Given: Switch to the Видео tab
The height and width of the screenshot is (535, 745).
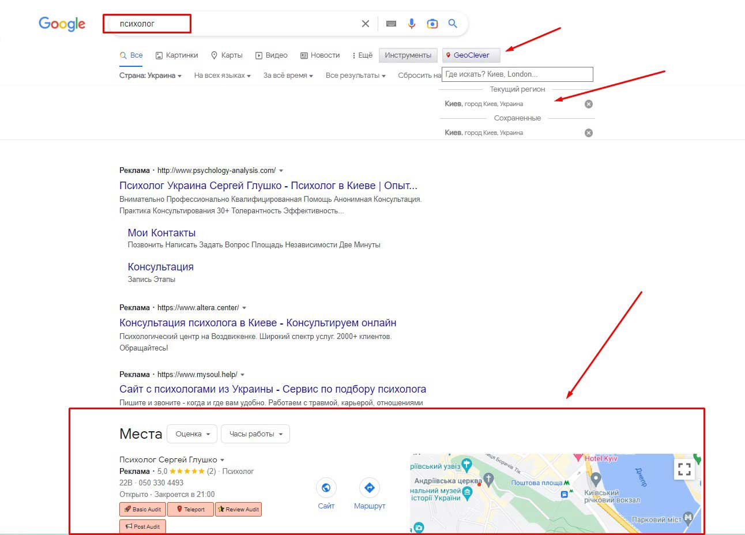Looking at the screenshot, I should pyautogui.click(x=272, y=55).
